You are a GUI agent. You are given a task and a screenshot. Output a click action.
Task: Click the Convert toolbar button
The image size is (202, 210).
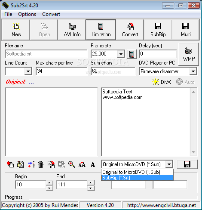[x=130, y=30]
